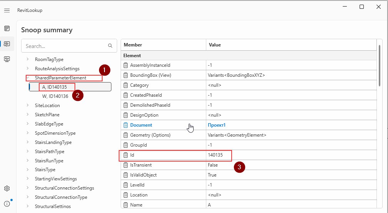Image resolution: width=388 pixels, height=213 pixels.
Task: Click the GroupId member icon
Action: pos(126,145)
